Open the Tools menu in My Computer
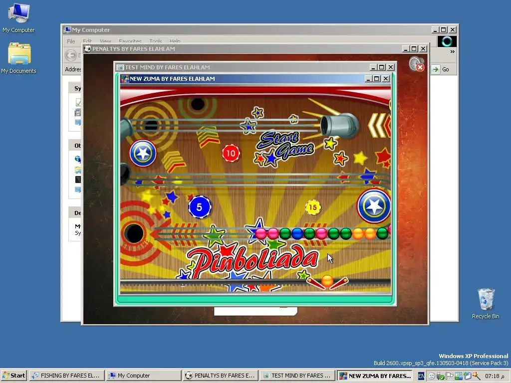 (156, 41)
